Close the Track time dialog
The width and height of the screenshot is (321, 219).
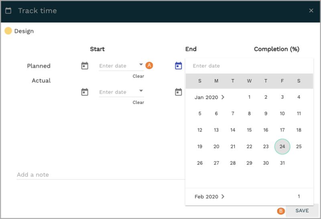click(311, 10)
